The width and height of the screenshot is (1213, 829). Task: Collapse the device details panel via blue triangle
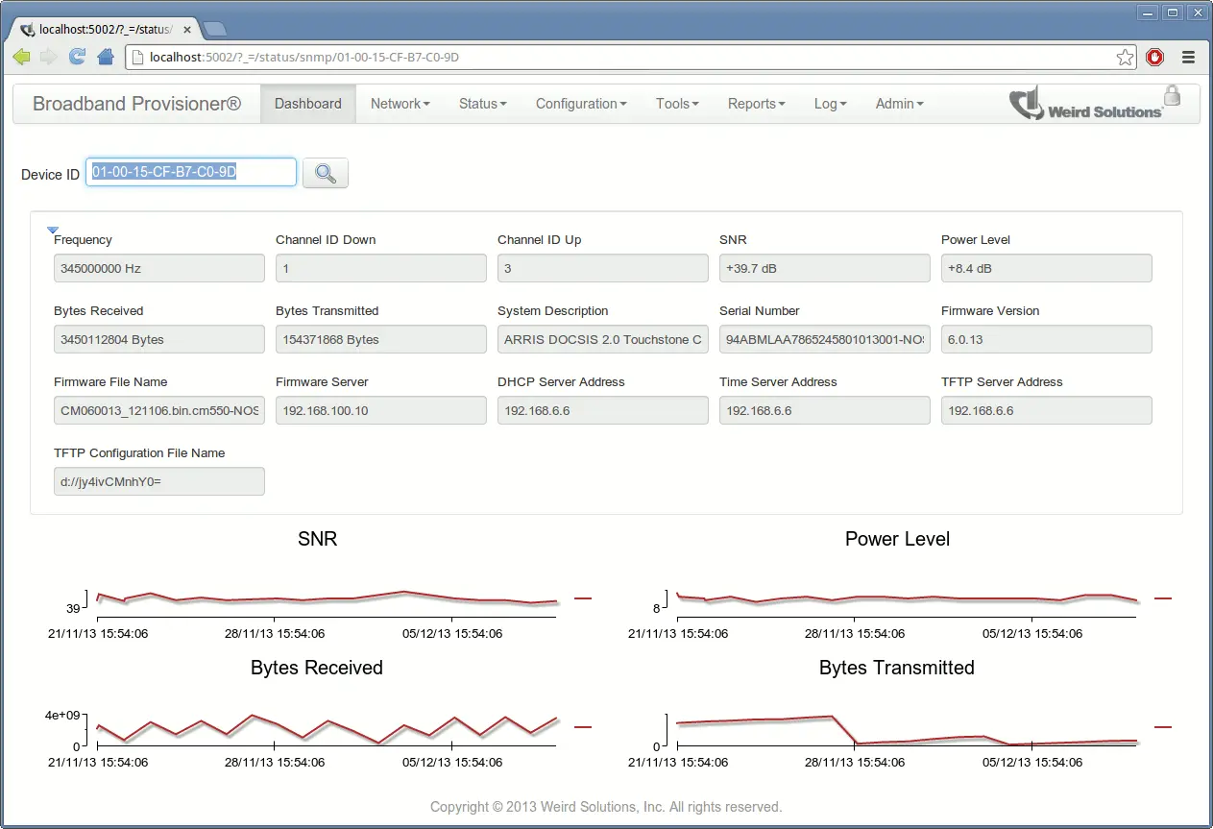click(x=53, y=230)
